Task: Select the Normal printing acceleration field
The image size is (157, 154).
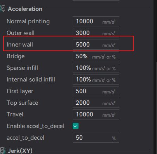Action: tap(96, 21)
